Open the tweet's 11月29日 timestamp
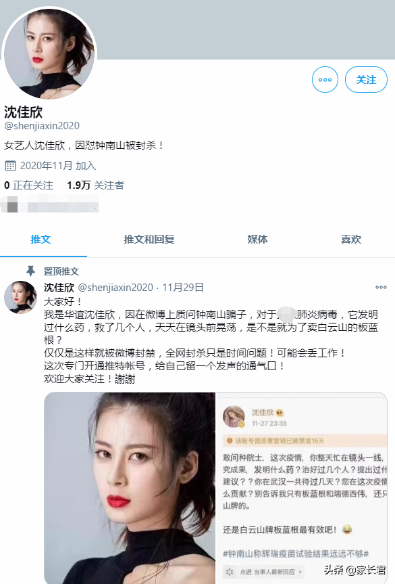This screenshot has height=584, width=395. pos(183,288)
